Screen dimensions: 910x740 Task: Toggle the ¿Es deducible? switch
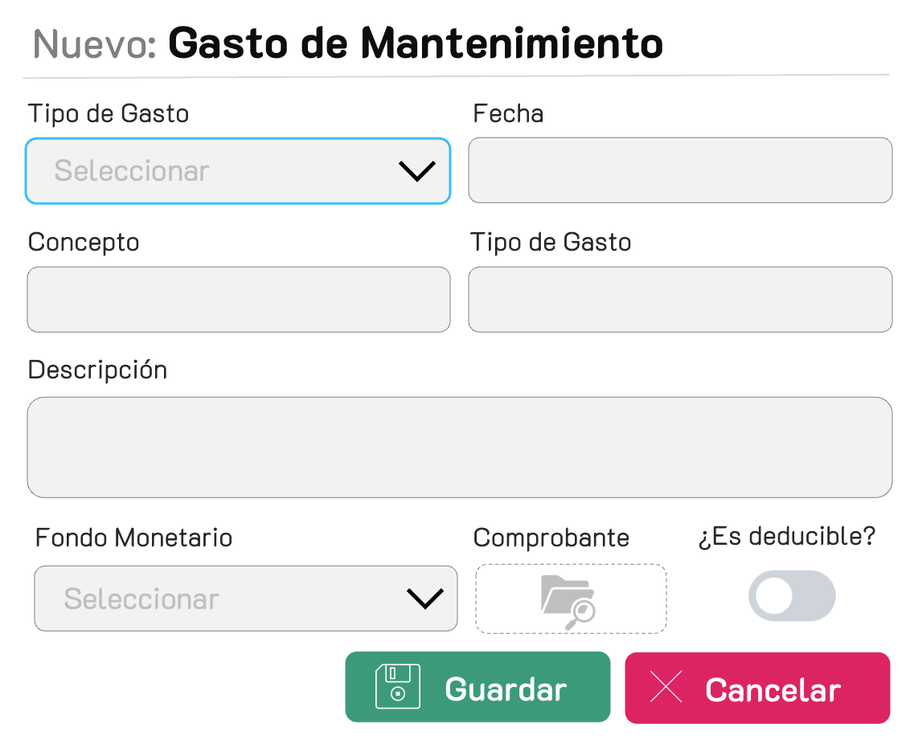792,596
